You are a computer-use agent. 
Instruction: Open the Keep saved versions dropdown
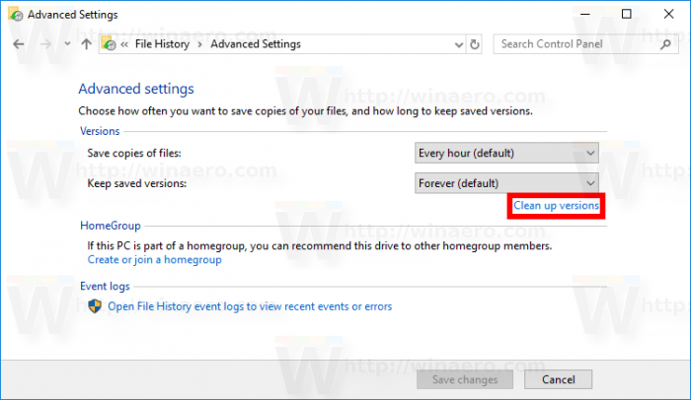point(506,183)
